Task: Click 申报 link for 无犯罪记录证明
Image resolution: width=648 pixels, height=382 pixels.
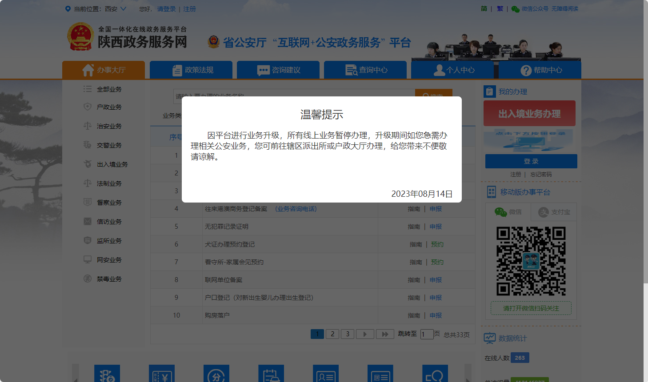Action: click(x=436, y=227)
